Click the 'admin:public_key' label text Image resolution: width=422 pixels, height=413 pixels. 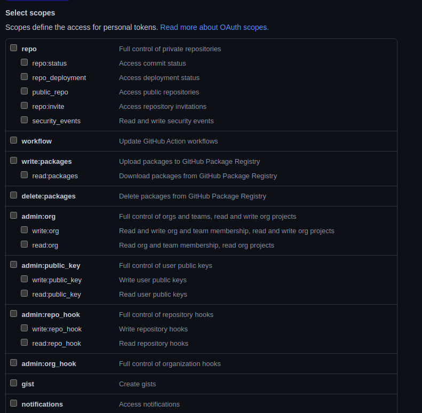(51, 266)
